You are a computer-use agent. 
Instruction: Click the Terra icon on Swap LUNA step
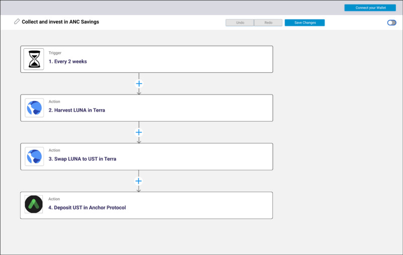34,156
